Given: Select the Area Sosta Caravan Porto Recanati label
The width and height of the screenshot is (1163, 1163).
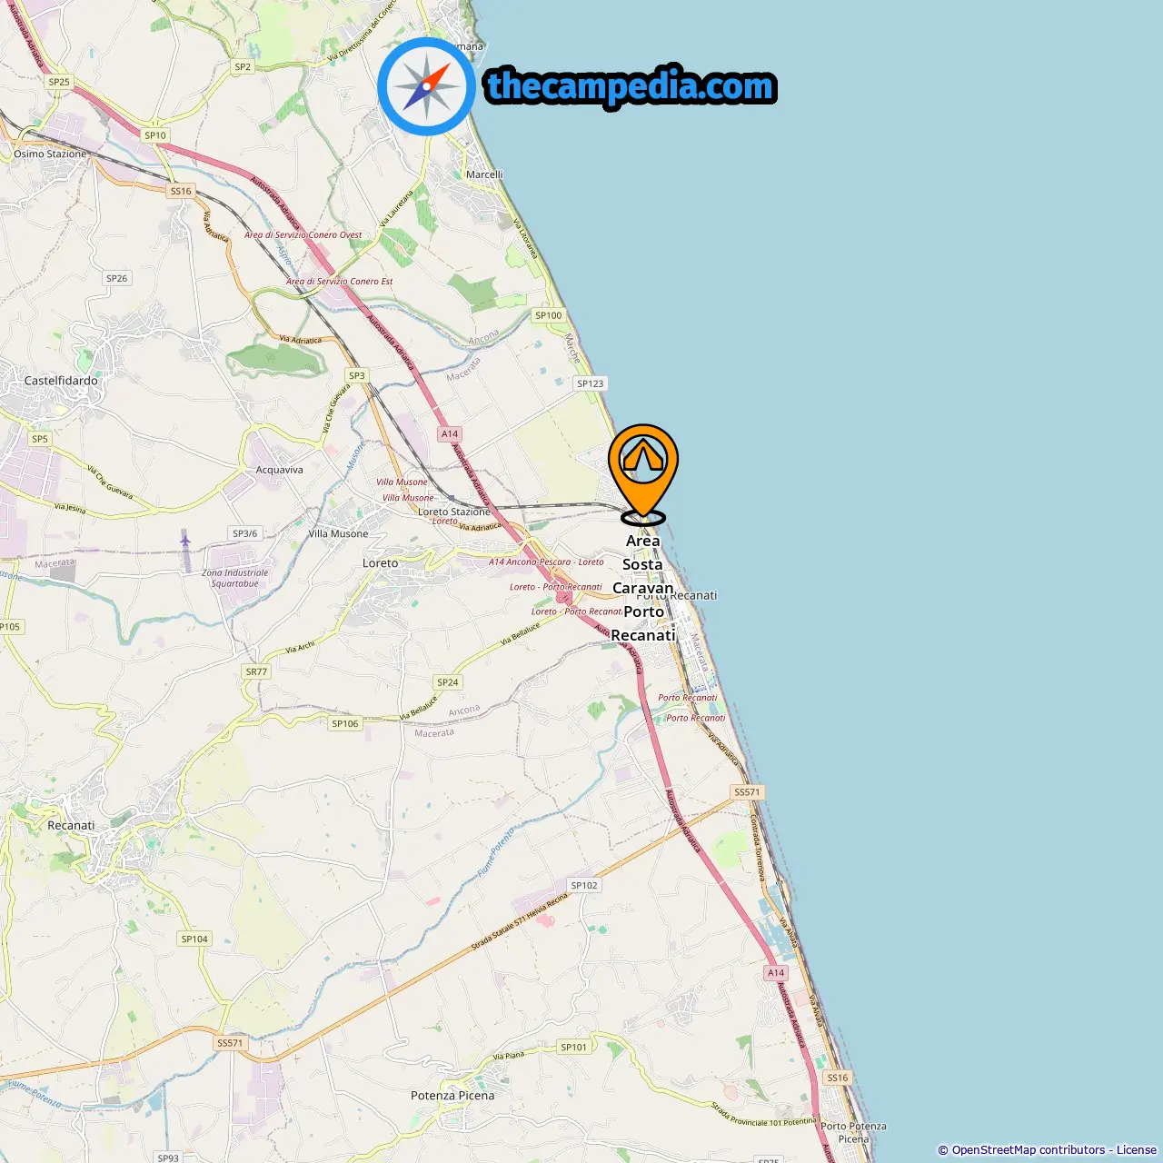Looking at the screenshot, I should 643,588.
